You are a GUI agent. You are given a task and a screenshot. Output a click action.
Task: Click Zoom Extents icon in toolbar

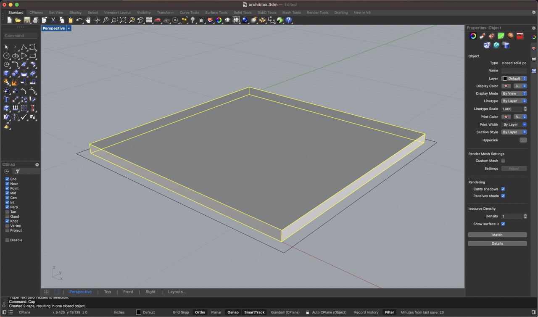pos(123,20)
